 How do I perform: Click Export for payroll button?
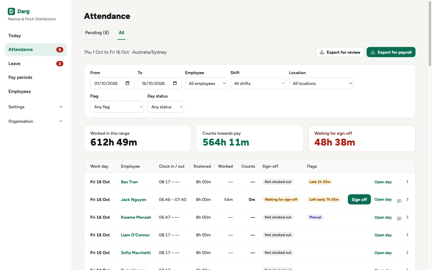coord(391,52)
